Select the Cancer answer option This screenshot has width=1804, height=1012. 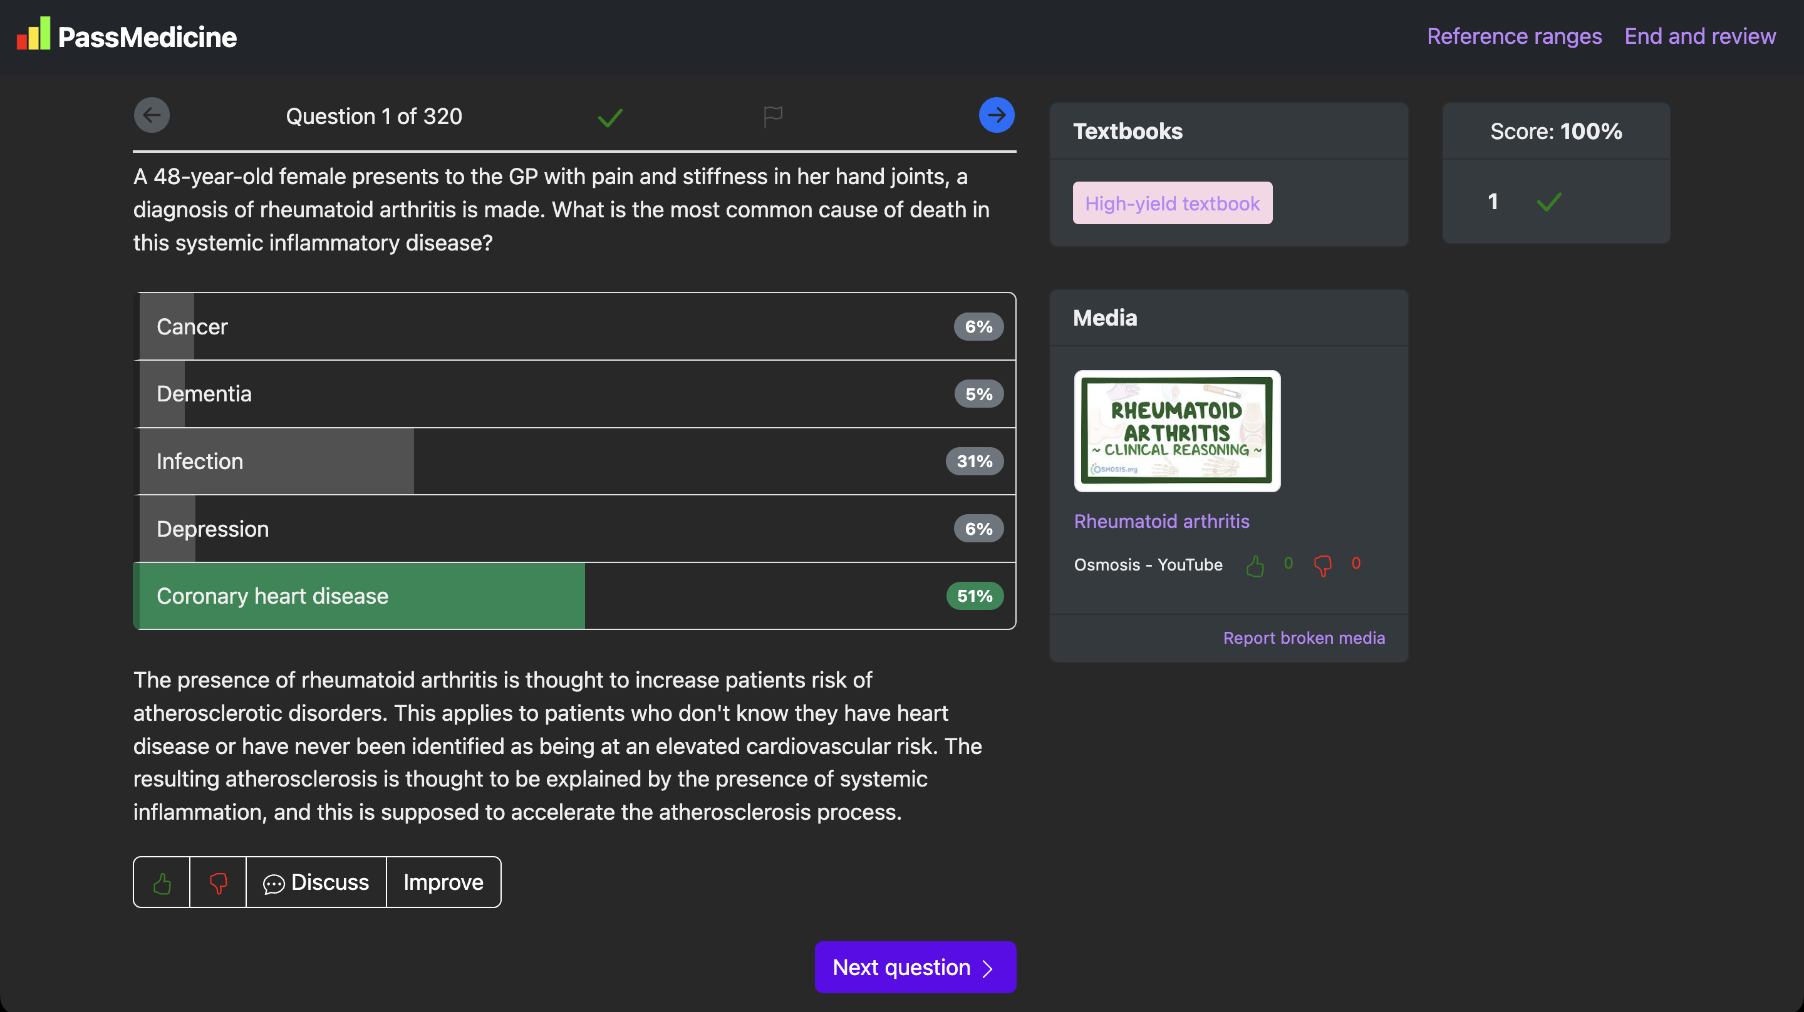click(574, 326)
